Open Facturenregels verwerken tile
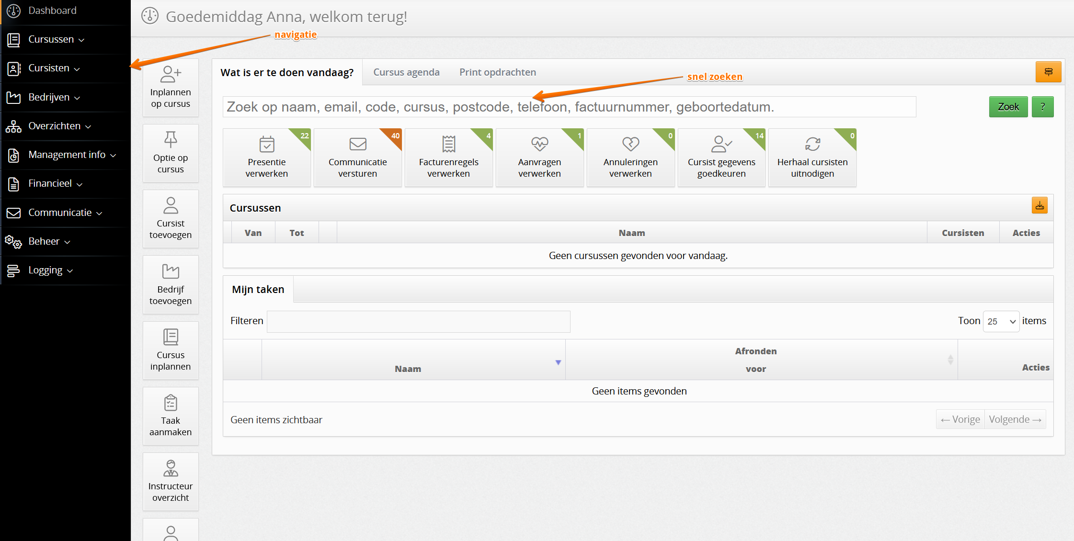The width and height of the screenshot is (1074, 541). 449,158
